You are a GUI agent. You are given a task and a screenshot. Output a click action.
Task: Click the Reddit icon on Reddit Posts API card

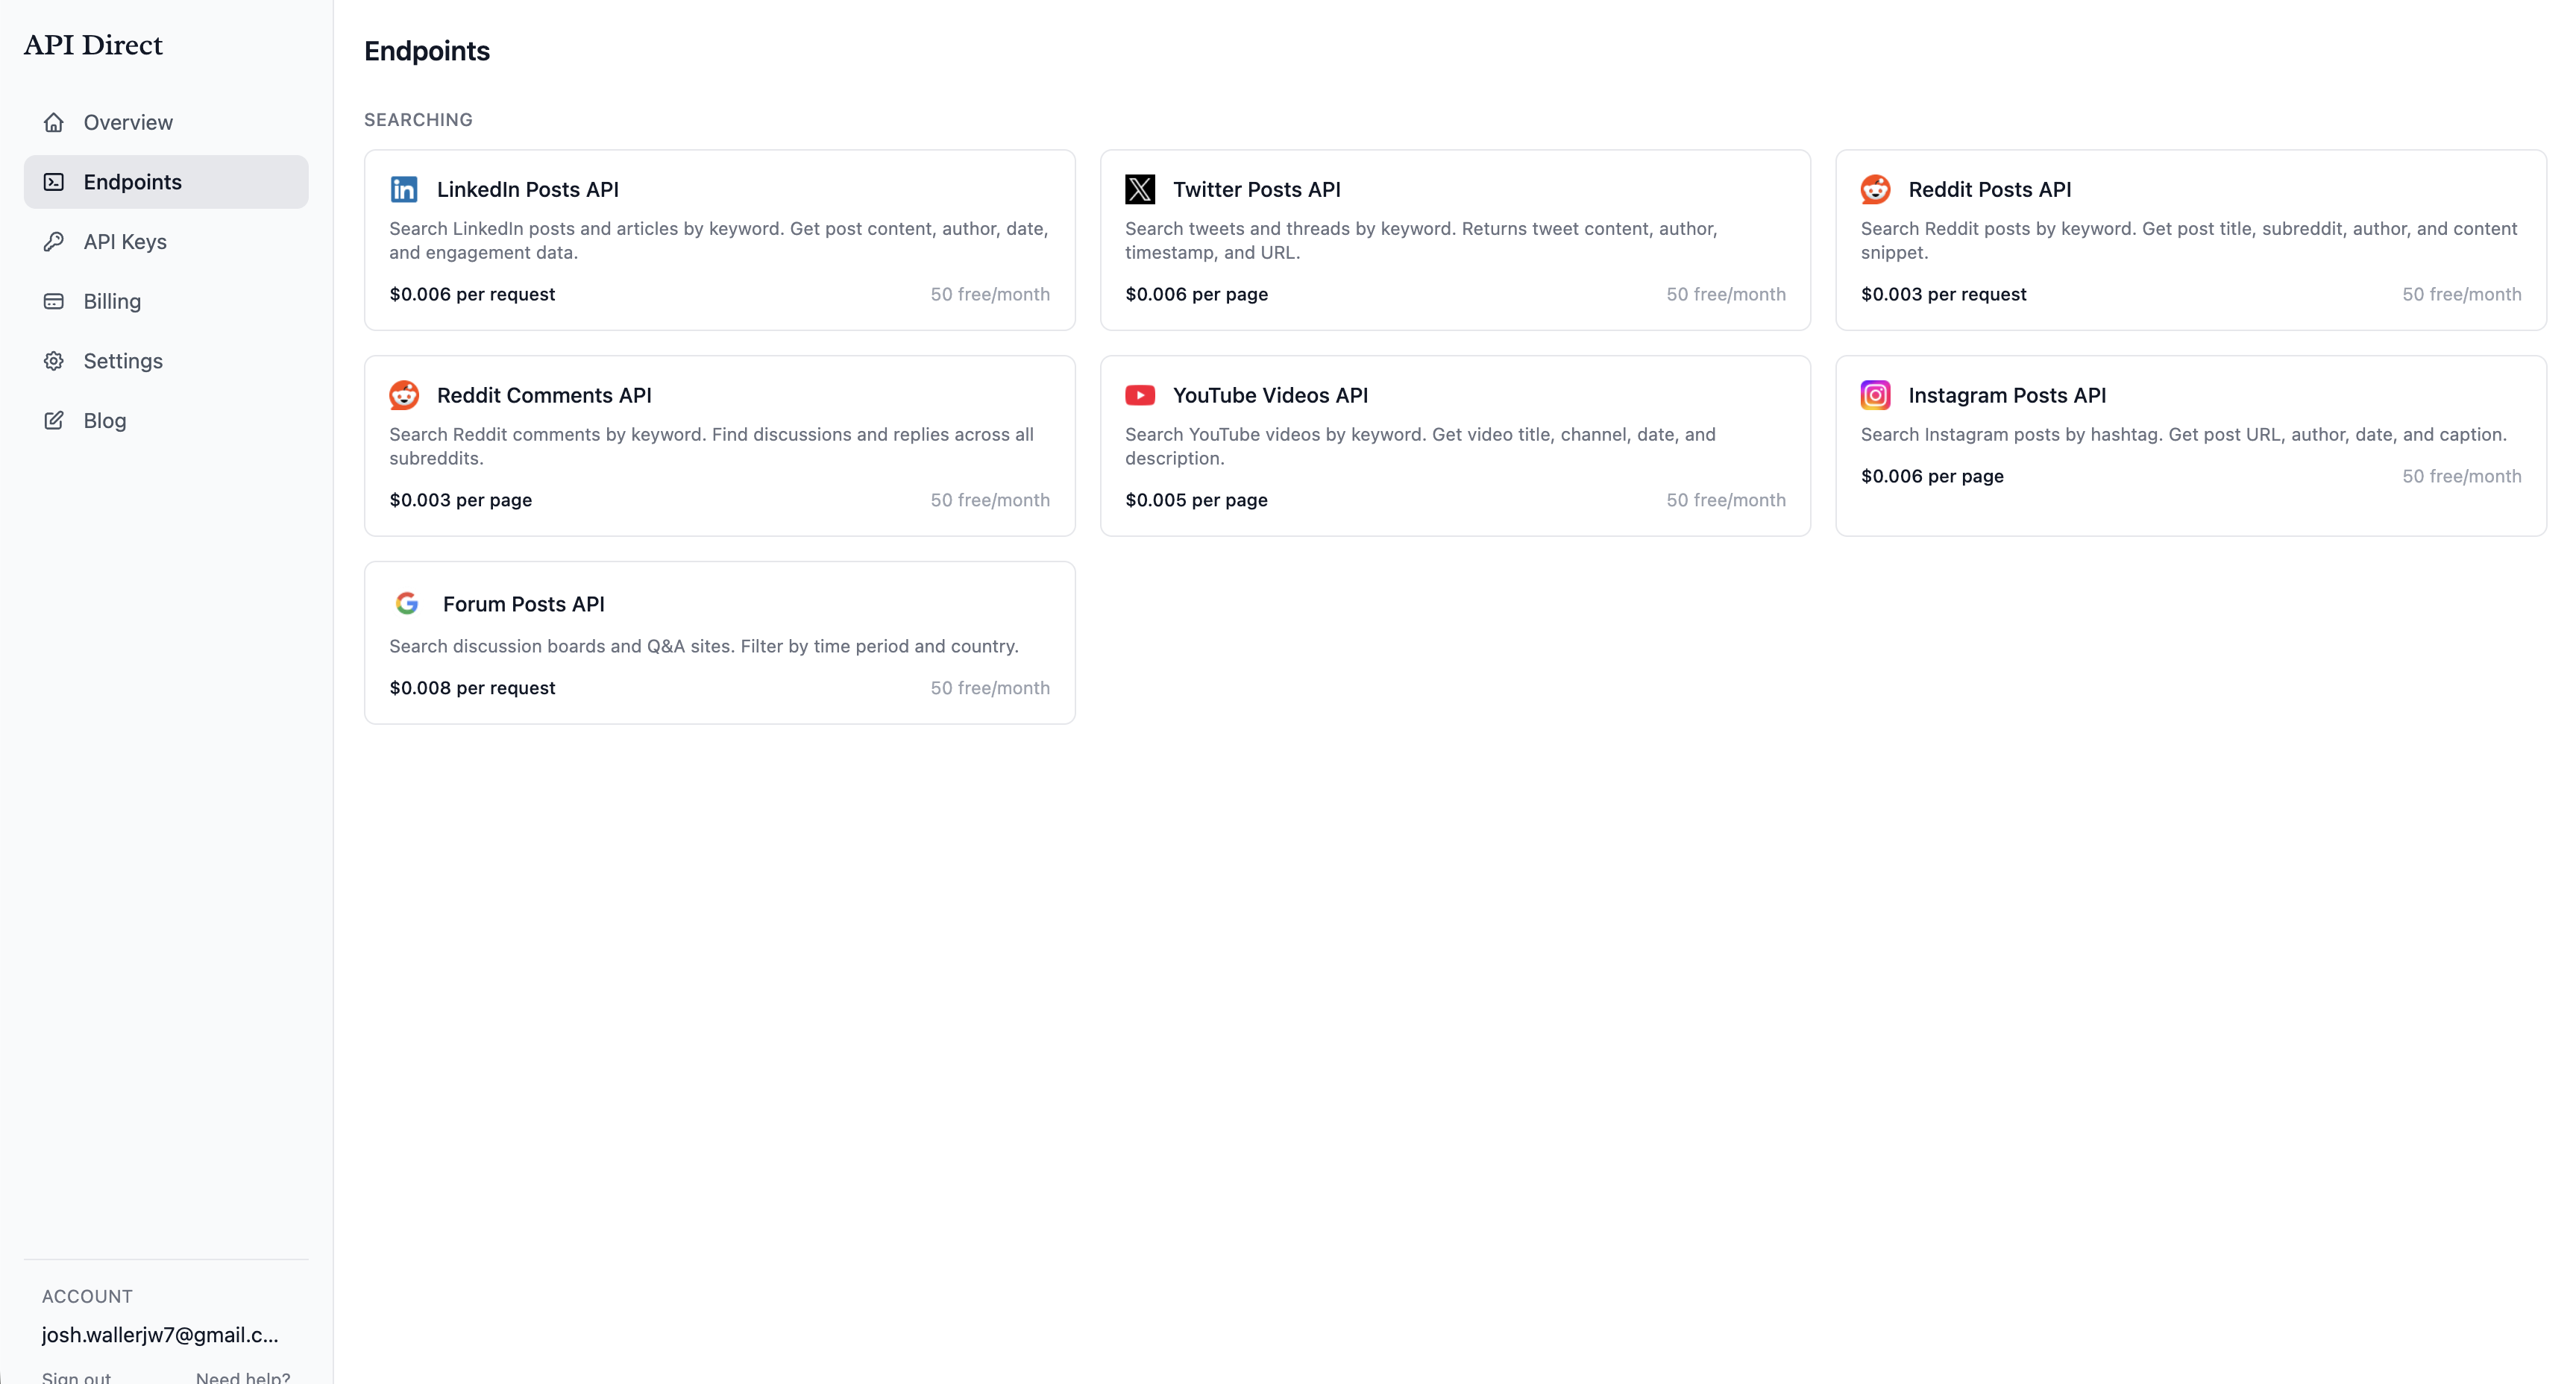(1875, 188)
